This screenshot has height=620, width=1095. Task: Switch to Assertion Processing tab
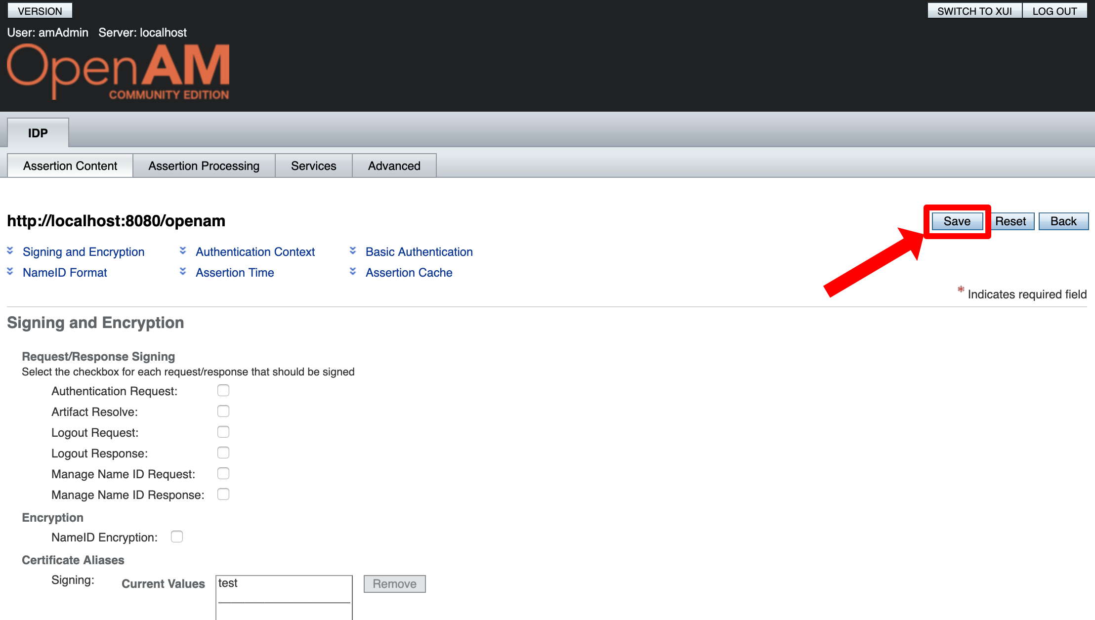pos(204,165)
